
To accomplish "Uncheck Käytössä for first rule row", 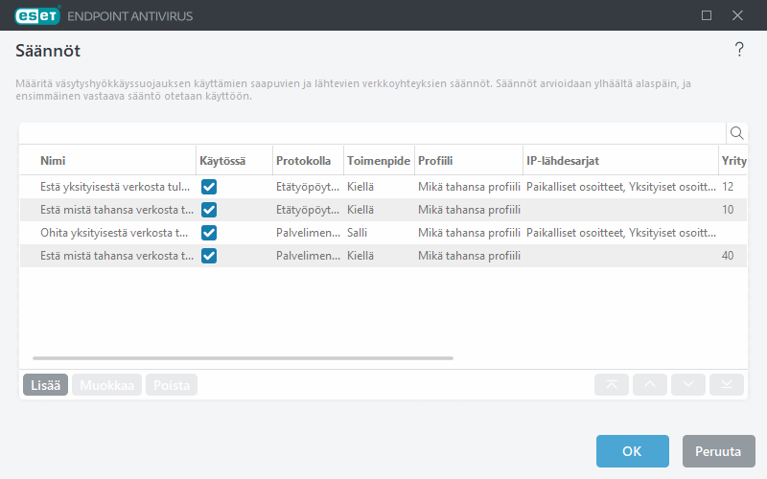I will (209, 187).
